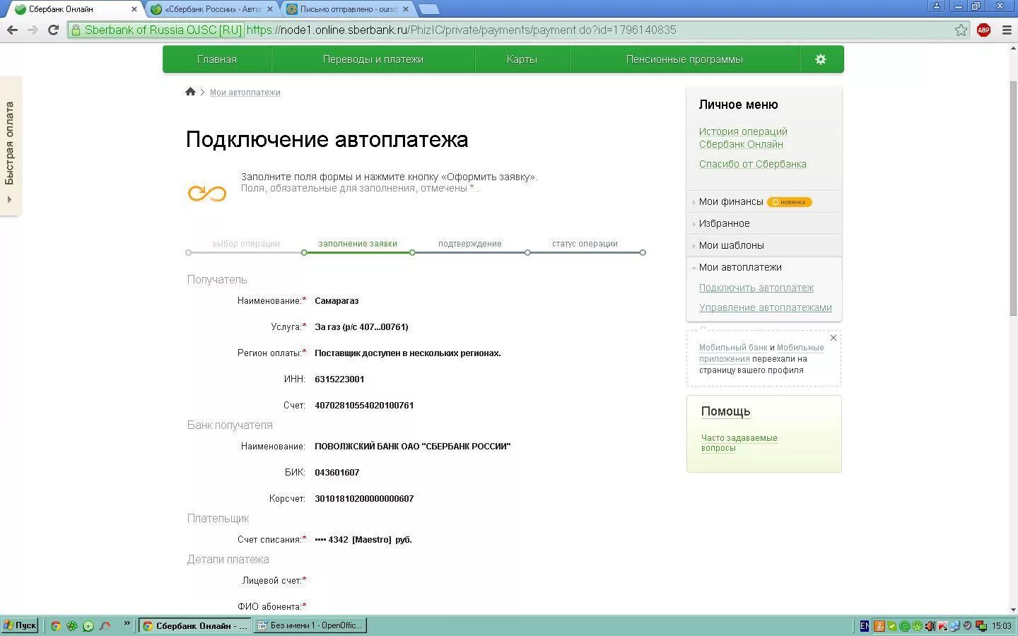
Task: Open the Подключить автоплатеж link
Action: tap(756, 288)
